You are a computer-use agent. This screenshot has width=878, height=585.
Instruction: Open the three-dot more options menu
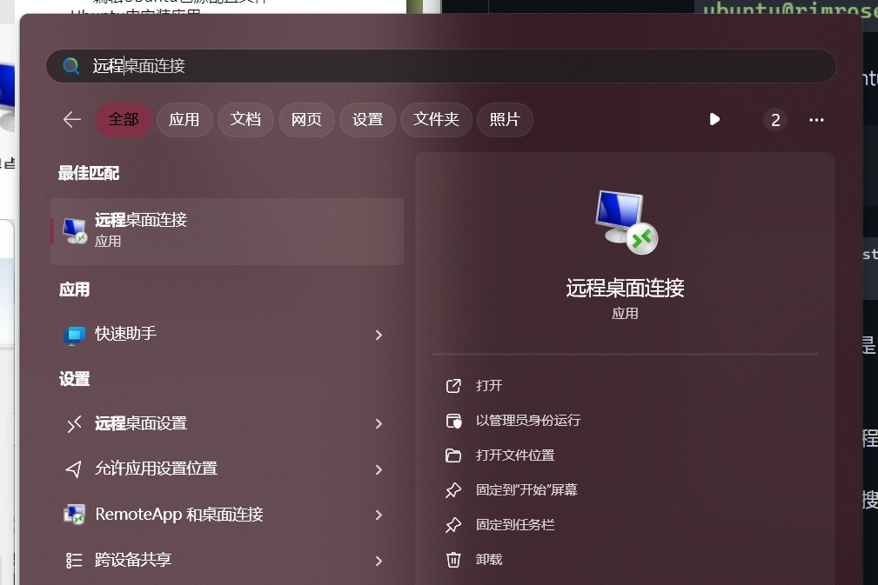[x=816, y=120]
